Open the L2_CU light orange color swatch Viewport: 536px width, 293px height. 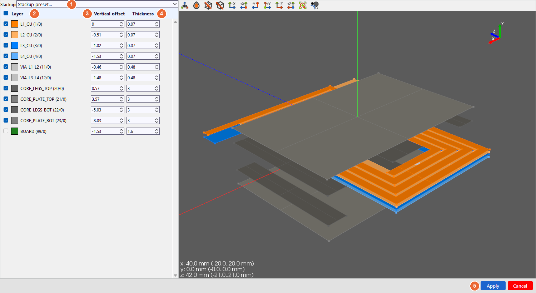[15, 35]
